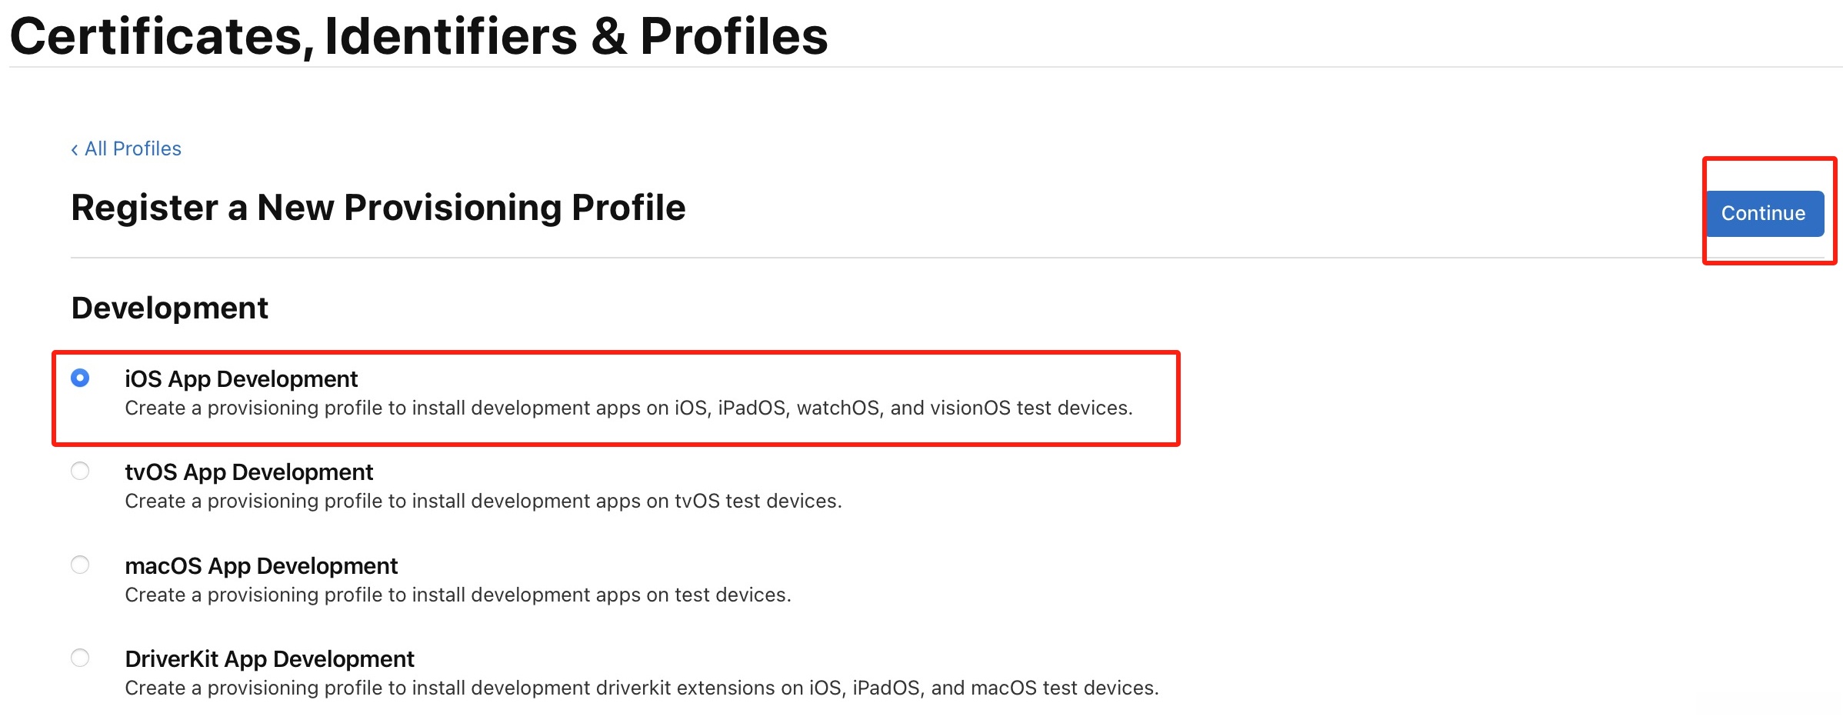Click the Certificates, Identifiers & Profiles title

coord(418,35)
